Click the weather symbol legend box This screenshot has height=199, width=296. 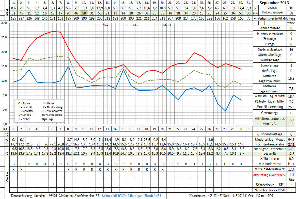coord(40,111)
